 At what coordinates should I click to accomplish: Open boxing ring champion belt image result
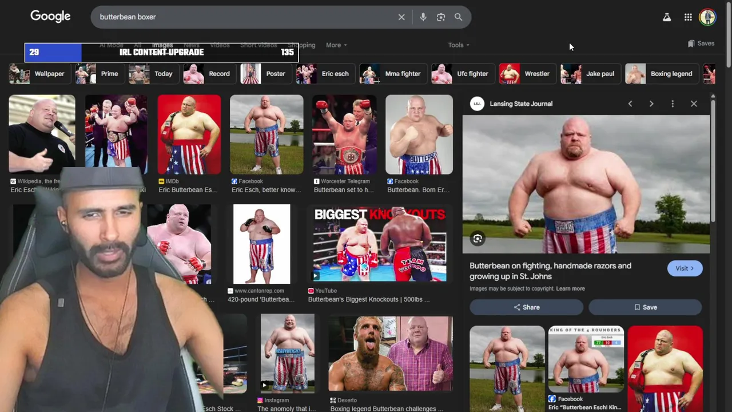click(x=116, y=134)
